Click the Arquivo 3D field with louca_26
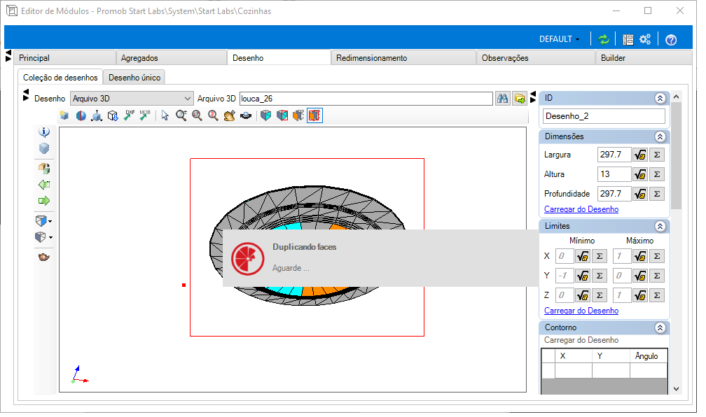The height and width of the screenshot is (417, 706). 366,99
